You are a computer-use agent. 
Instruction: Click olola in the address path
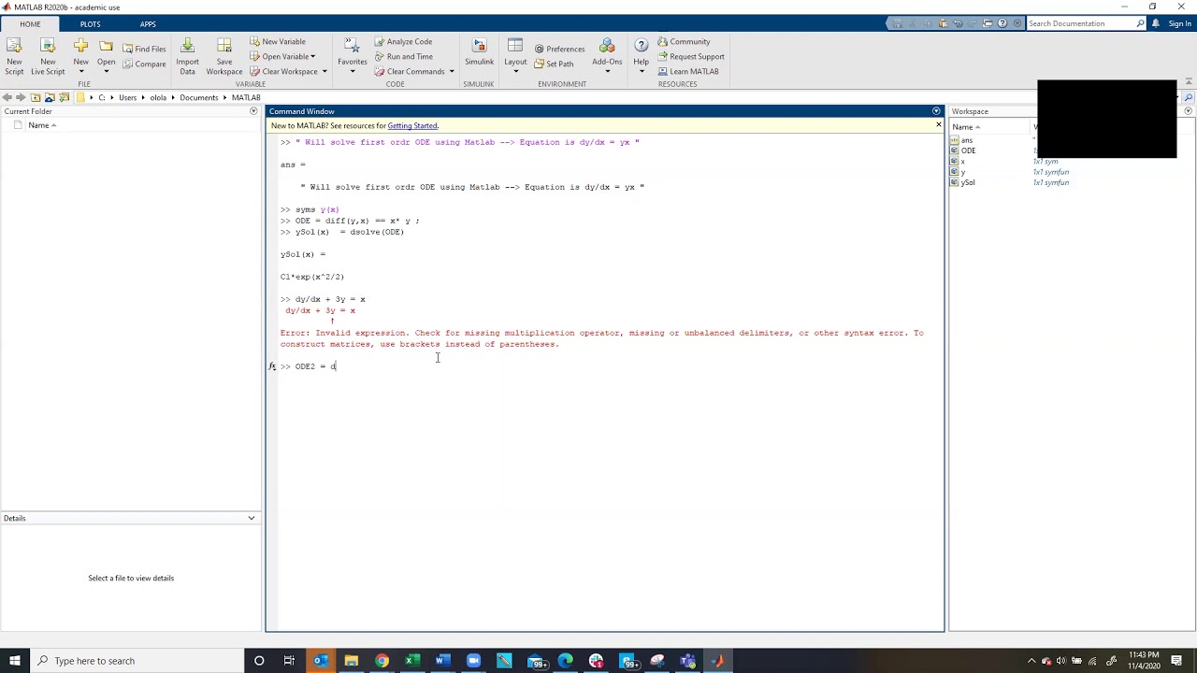click(x=158, y=97)
